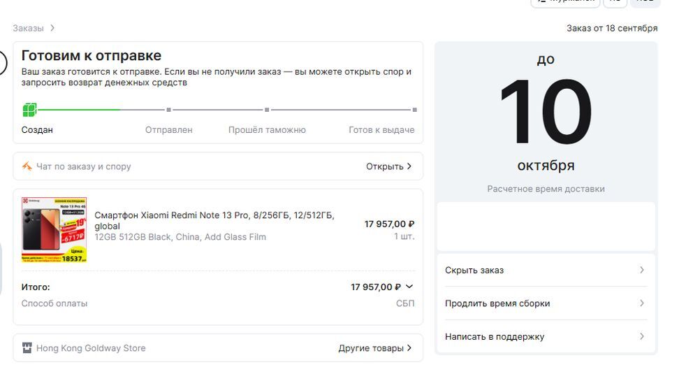
Task: Click the store icon next to Hong Kong Goldway Store
Action: click(x=27, y=348)
